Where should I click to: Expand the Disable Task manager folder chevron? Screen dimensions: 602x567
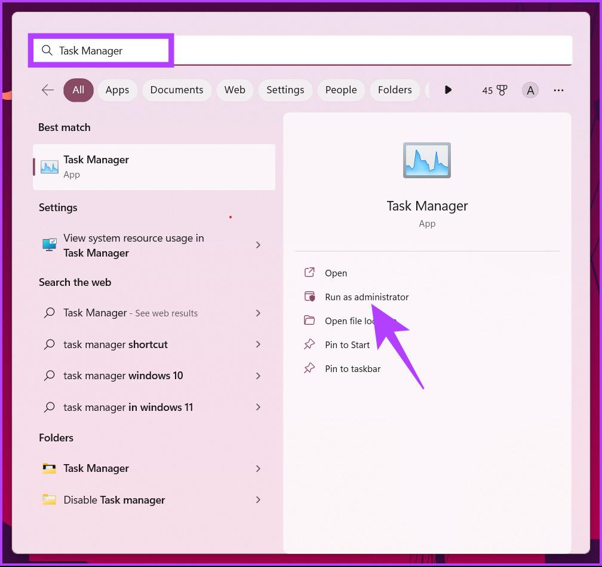pyautogui.click(x=258, y=500)
